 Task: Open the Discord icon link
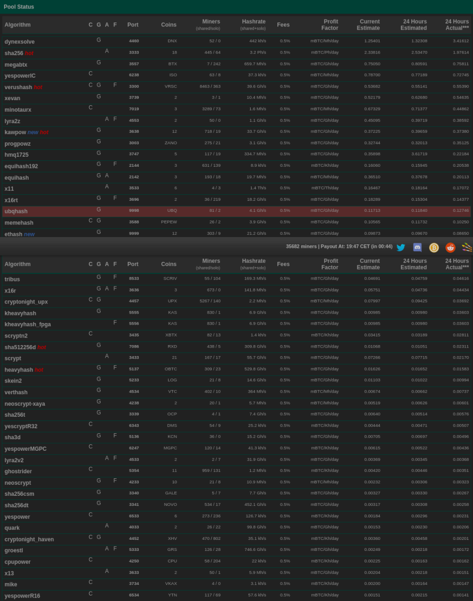[417, 247]
